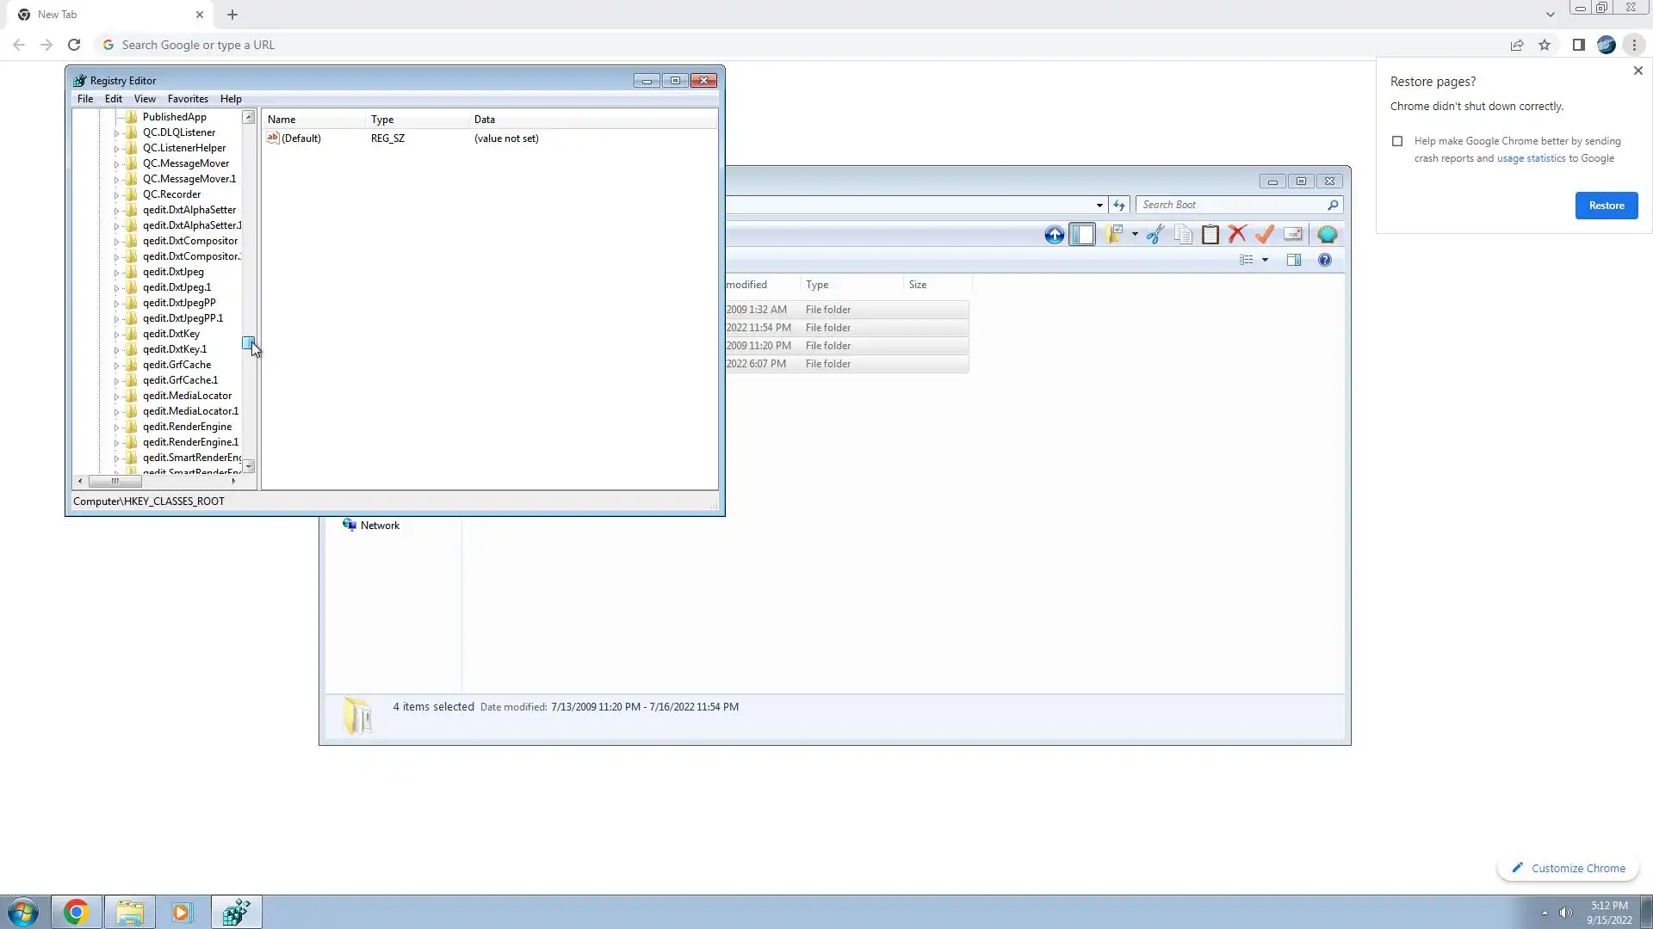
Task: Toggle the navigation pane toolbar button
Action: [1082, 234]
